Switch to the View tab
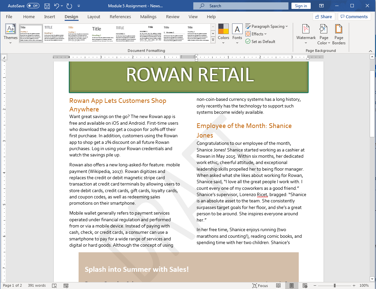Viewport: 376px width, 289px height. (193, 17)
